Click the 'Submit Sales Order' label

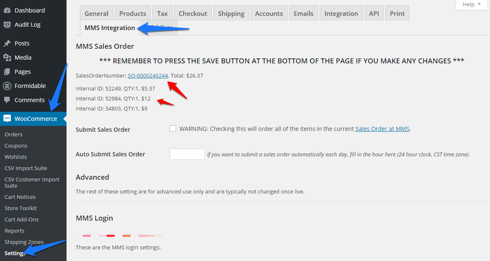[x=103, y=130]
